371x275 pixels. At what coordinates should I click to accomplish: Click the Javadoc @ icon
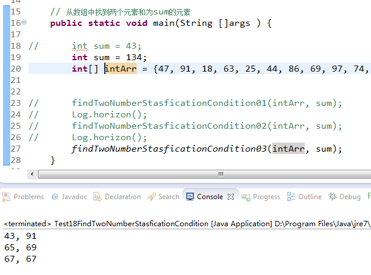pos(55,197)
